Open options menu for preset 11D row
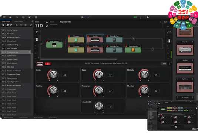 [x=29, y=52]
